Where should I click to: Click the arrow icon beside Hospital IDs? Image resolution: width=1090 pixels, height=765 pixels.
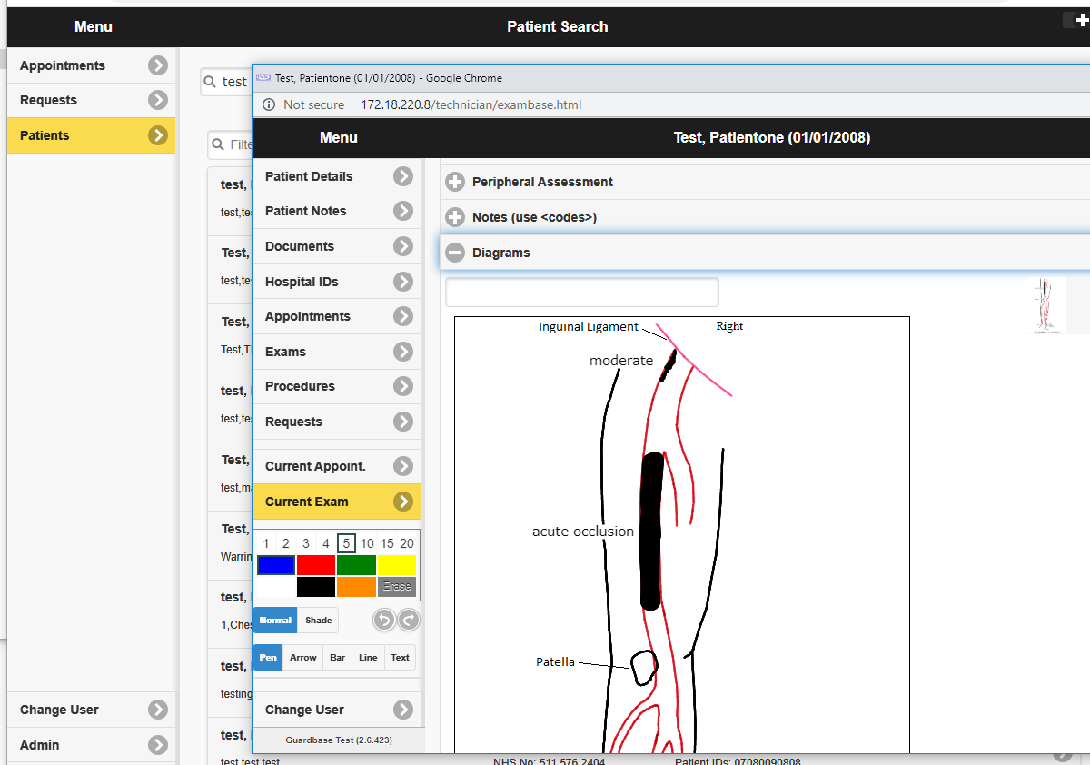403,282
